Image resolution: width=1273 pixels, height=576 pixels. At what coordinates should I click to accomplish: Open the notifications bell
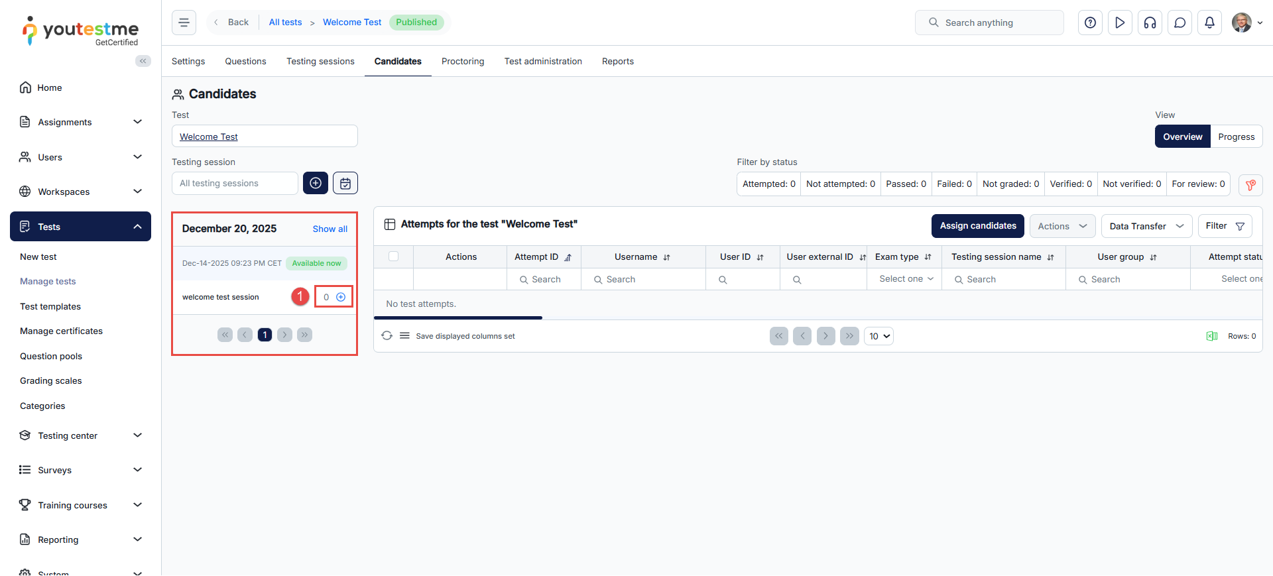[x=1209, y=23]
